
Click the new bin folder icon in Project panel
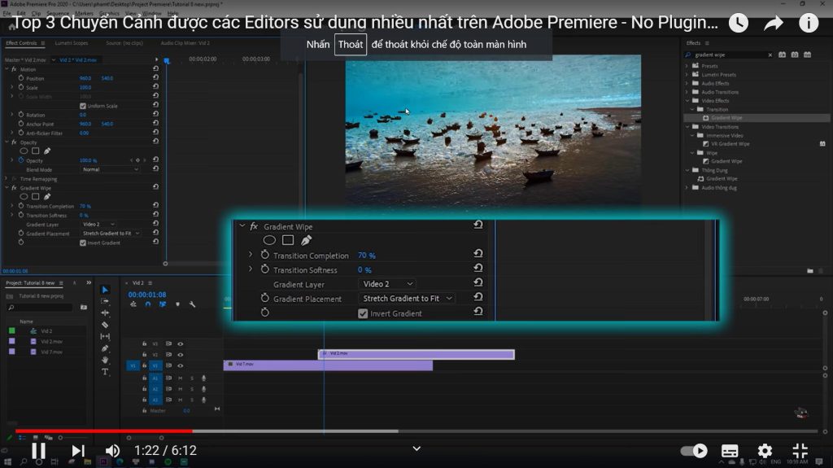84,308
